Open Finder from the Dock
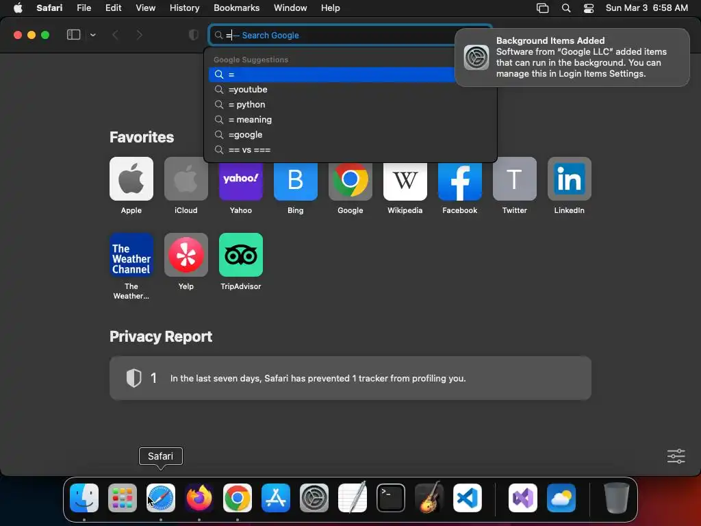This screenshot has height=526, width=701. coord(84,498)
